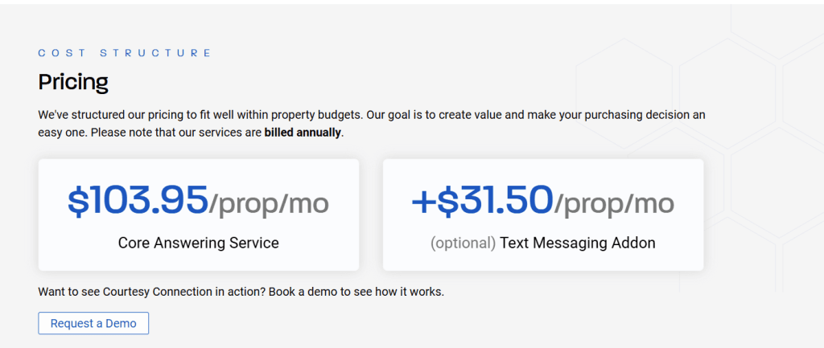Image resolution: width=824 pixels, height=348 pixels.
Task: Click the Pricing heading
Action: point(73,81)
